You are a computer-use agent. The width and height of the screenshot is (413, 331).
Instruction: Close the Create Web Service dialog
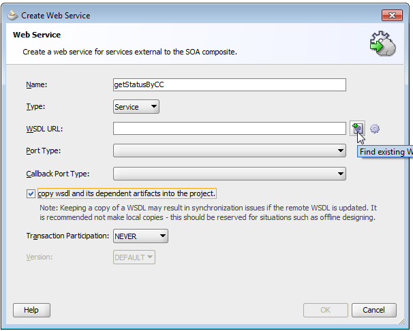coord(391,15)
